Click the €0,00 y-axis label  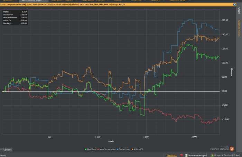tap(224, 91)
